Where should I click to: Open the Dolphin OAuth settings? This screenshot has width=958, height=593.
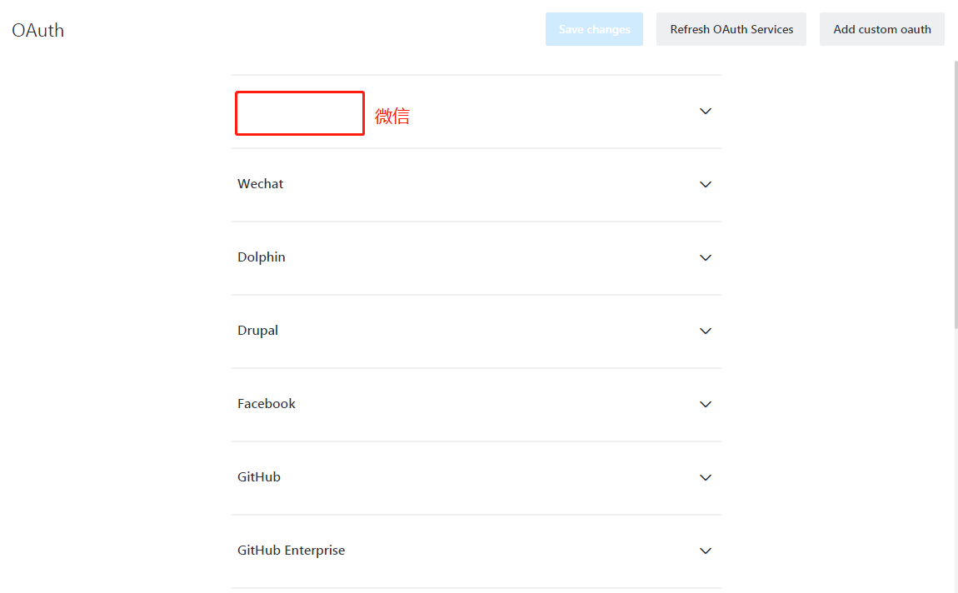(706, 257)
